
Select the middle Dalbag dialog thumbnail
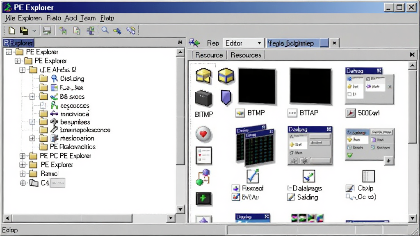[310, 146]
